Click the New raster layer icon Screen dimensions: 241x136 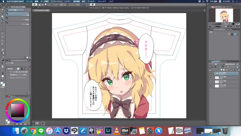point(222,70)
